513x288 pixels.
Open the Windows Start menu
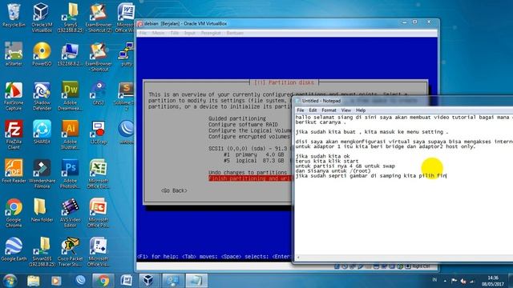[x=10, y=281]
